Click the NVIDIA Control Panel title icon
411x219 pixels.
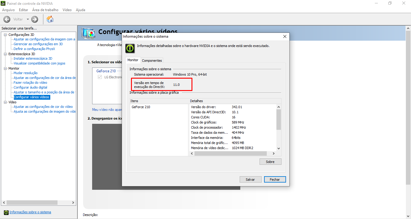pos(3,3)
